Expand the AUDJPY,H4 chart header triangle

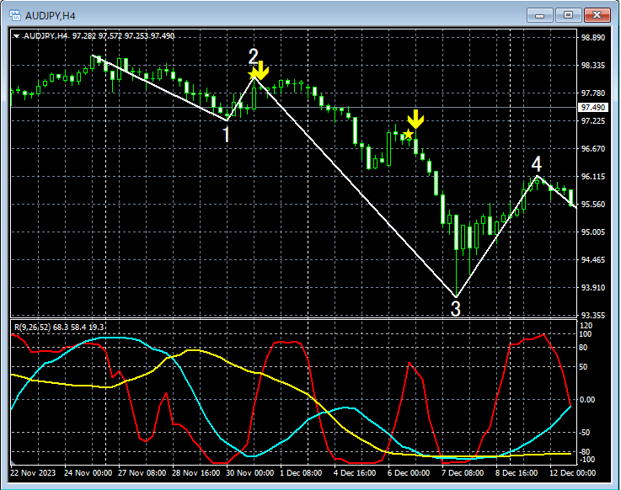(16, 36)
